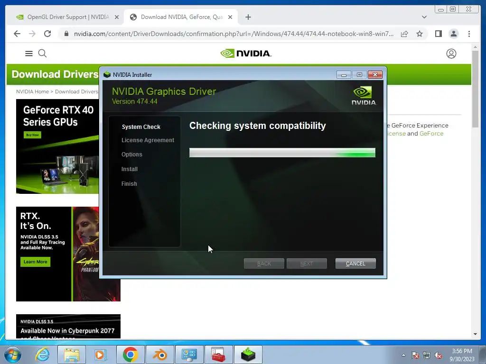Reload the NVIDIA page

tap(47, 34)
